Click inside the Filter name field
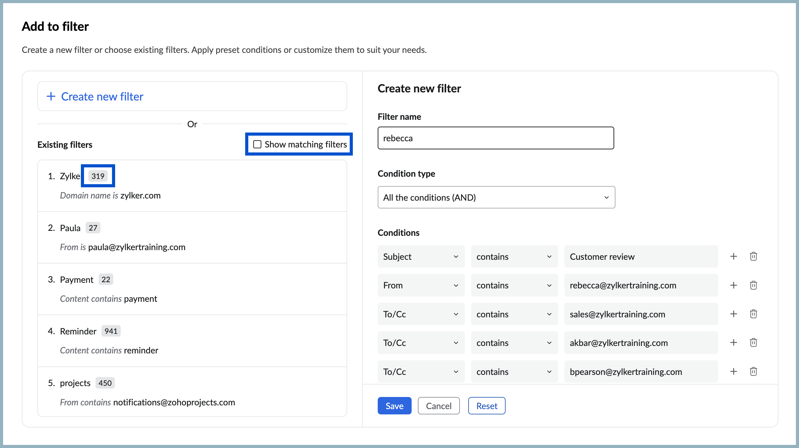This screenshot has height=448, width=799. pos(495,138)
